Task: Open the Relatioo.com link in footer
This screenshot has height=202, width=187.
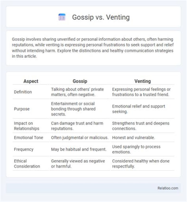Action: tap(168, 188)
